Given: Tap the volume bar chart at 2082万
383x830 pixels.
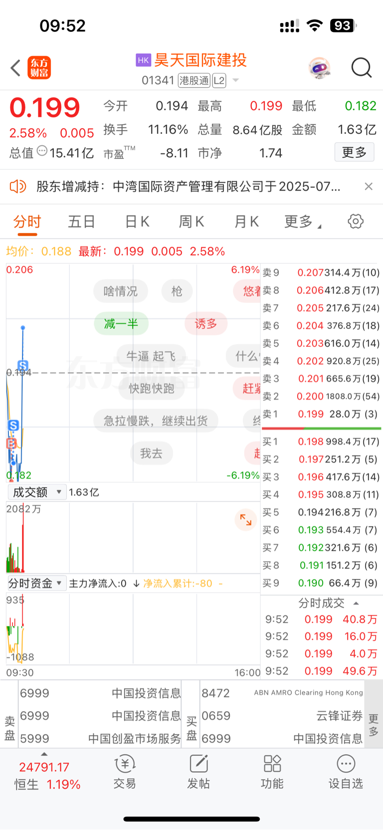Looking at the screenshot, I should (x=133, y=538).
